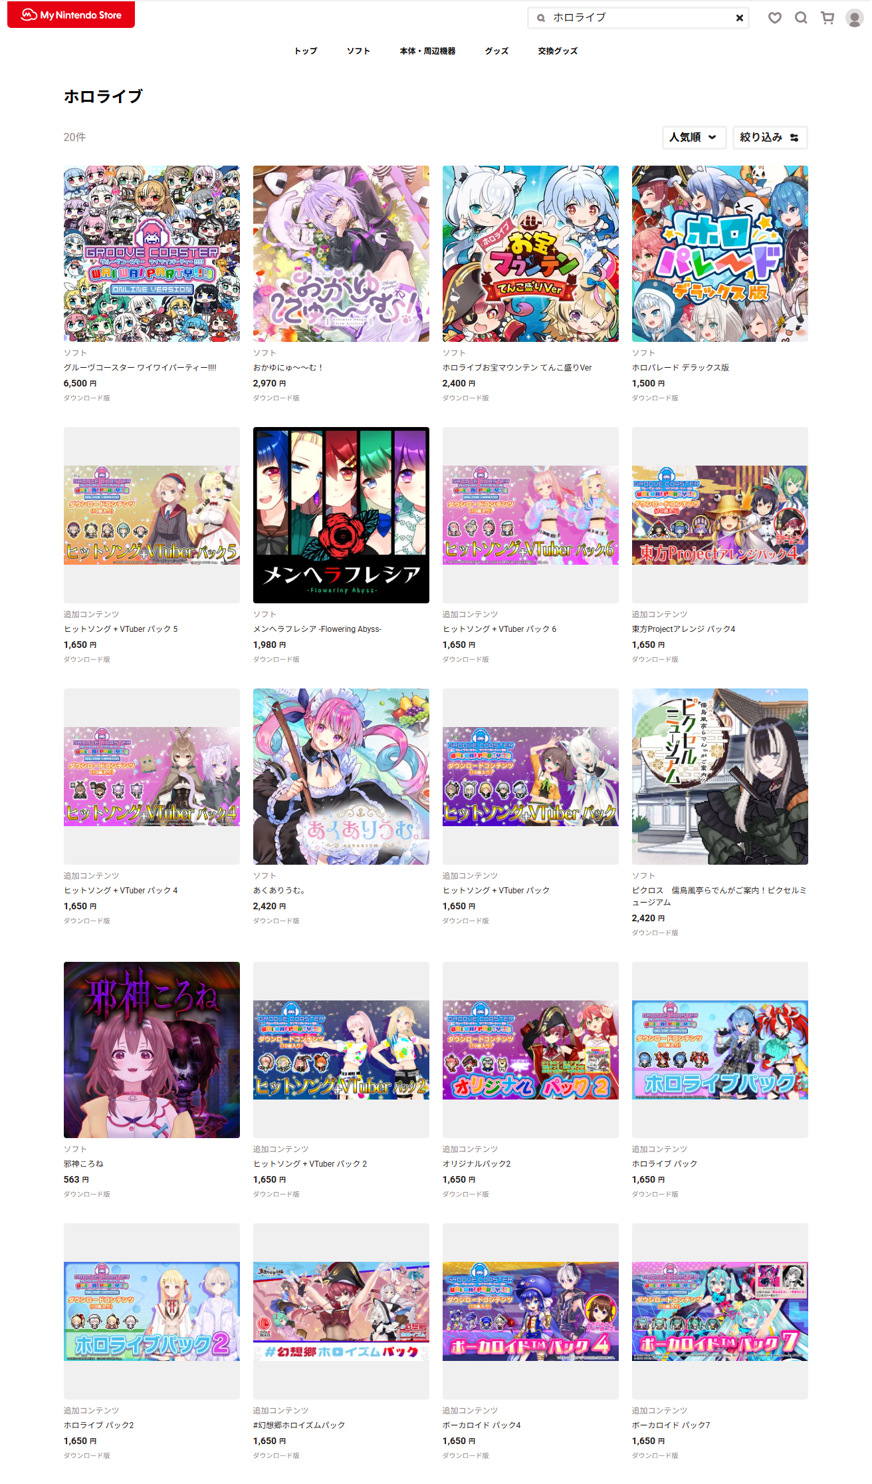Click magnifier icon inside search field

tap(541, 18)
